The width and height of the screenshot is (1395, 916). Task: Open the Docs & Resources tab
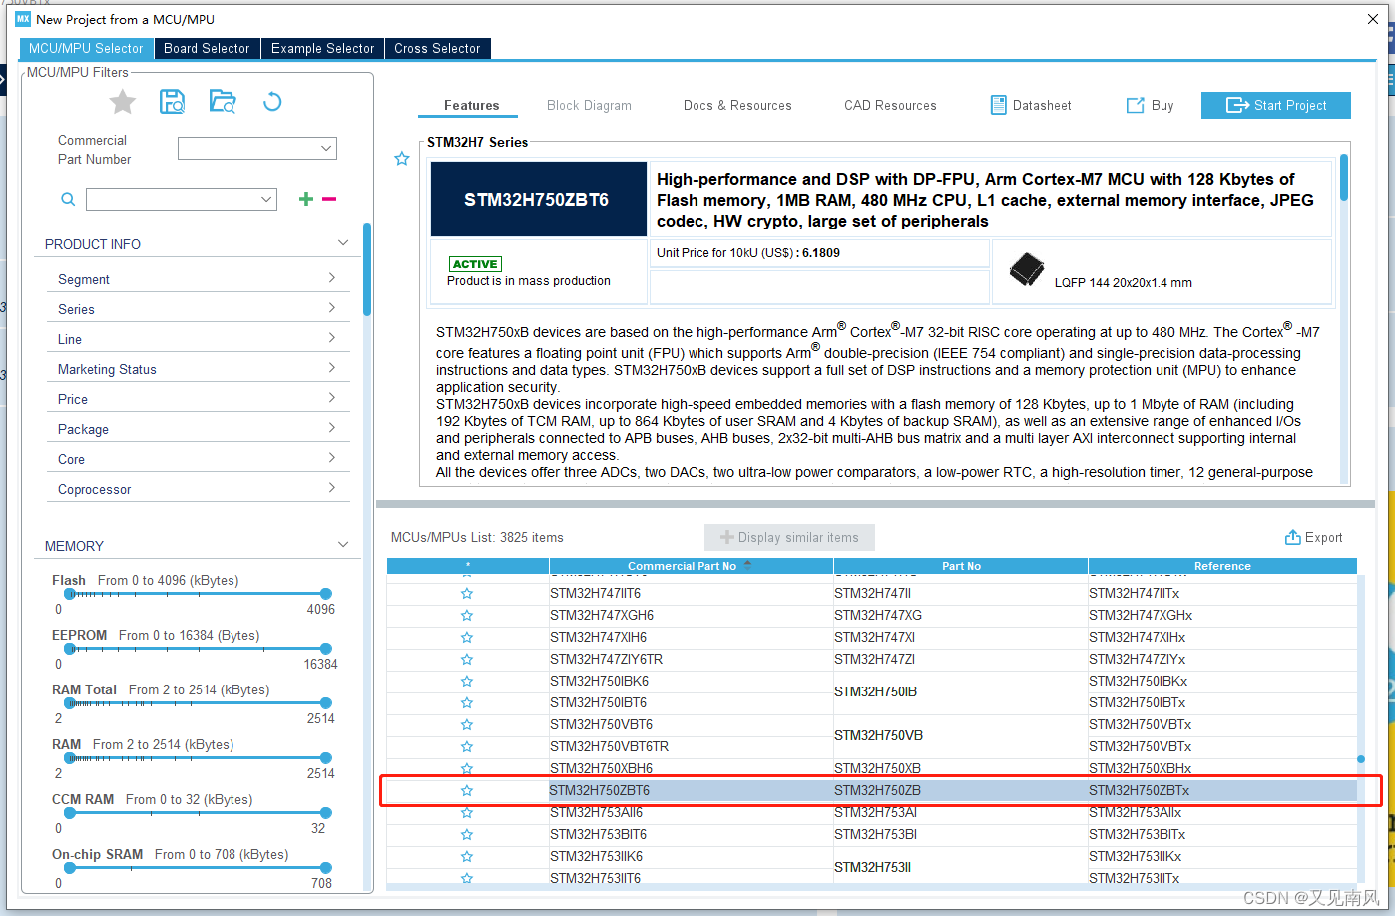point(737,105)
